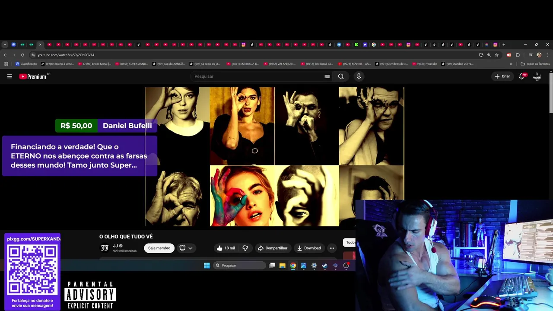Go back with browser back arrow
Image resolution: width=553 pixels, height=311 pixels.
point(5,55)
